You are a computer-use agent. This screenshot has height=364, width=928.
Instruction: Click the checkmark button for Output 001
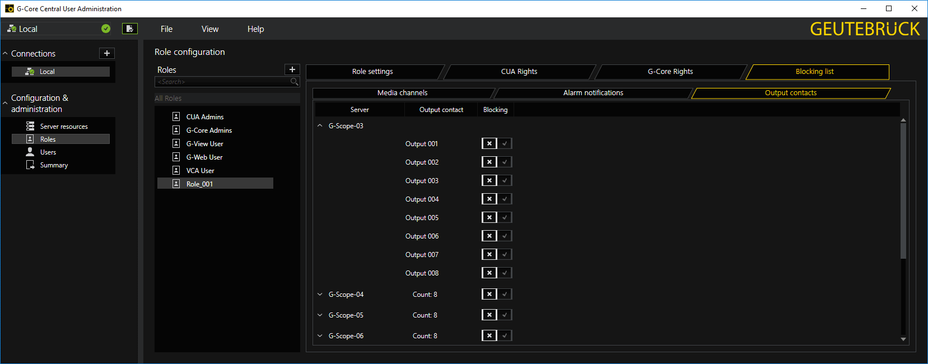pos(505,143)
